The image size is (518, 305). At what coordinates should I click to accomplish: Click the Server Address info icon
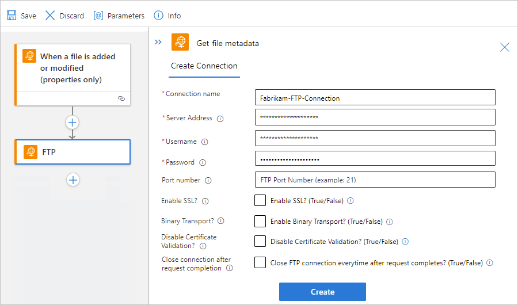point(220,119)
